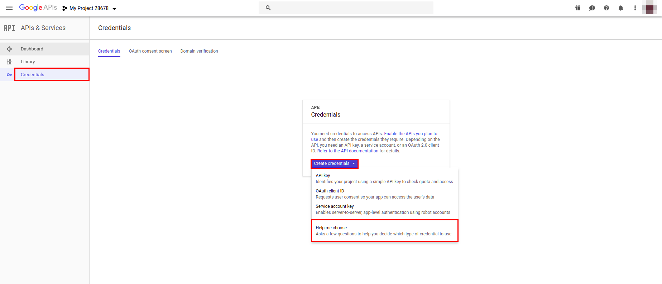Viewport: 662px width, 284px height.
Task: Open the help question mark icon
Action: click(606, 8)
